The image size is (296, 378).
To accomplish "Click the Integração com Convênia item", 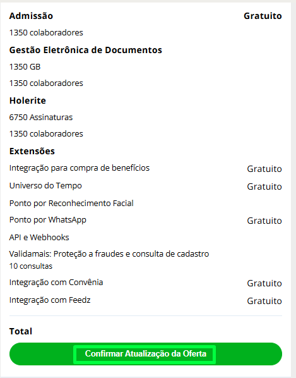I will coord(56,283).
